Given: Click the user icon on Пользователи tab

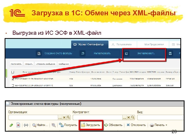Looking at the screenshot, I should click(x=113, y=44).
